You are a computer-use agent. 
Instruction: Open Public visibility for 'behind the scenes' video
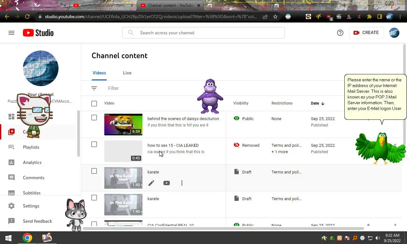(x=244, y=119)
